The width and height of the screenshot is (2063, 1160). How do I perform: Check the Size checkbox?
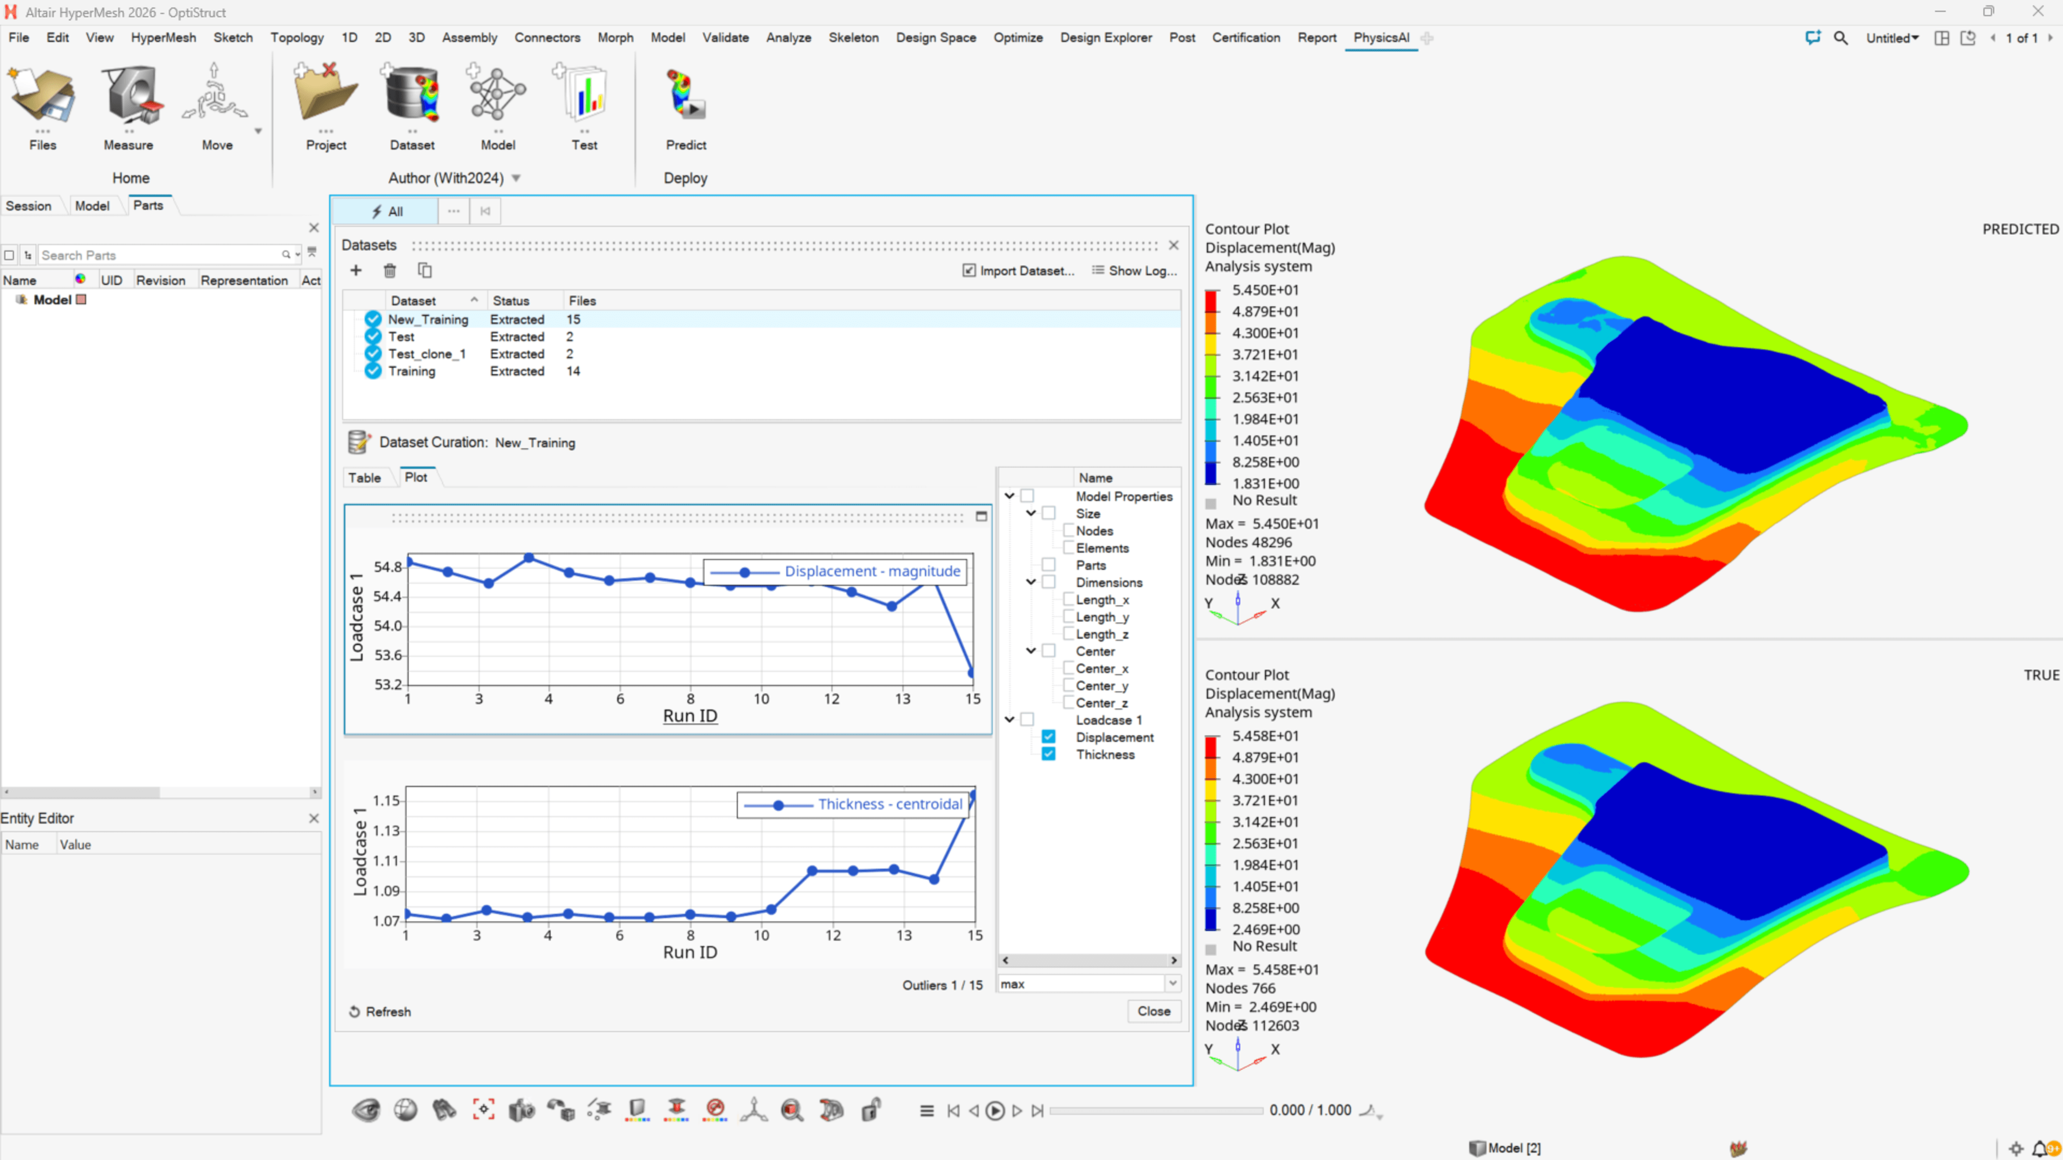click(1048, 513)
